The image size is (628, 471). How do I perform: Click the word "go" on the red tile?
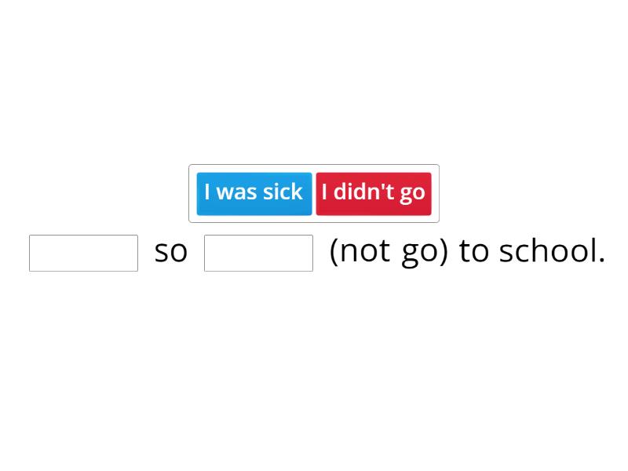412,194
